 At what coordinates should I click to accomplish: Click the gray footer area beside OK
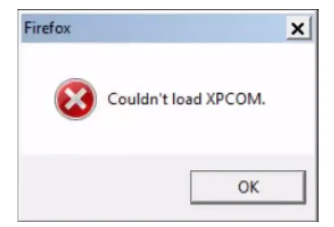pos(104,187)
